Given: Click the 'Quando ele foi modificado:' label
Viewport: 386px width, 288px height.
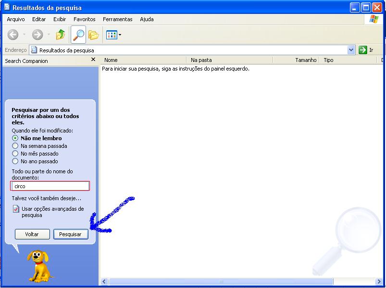Looking at the screenshot, I should click(x=42, y=131).
